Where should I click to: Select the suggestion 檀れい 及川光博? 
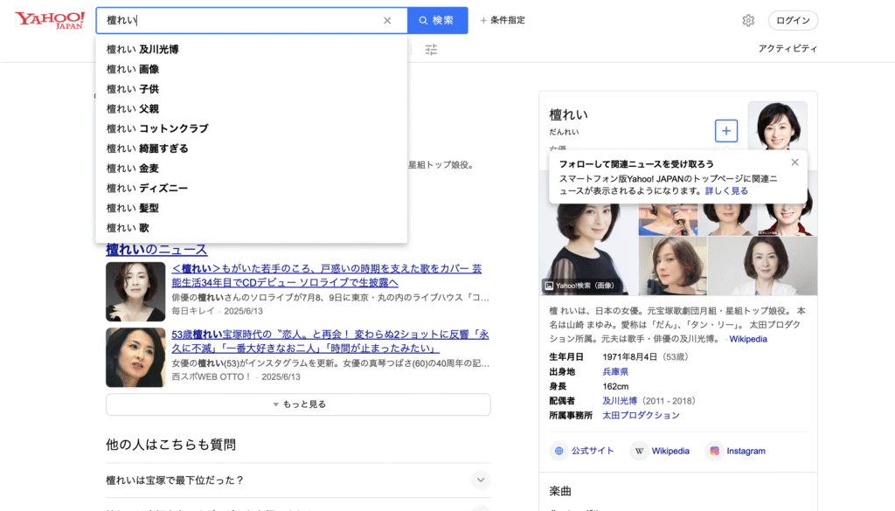251,50
